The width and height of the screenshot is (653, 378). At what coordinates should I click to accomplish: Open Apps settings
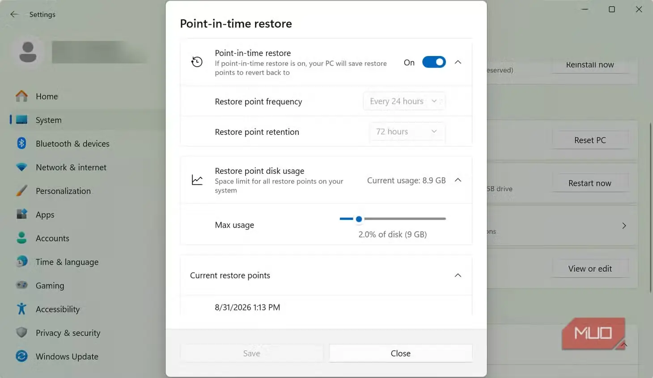click(87, 215)
